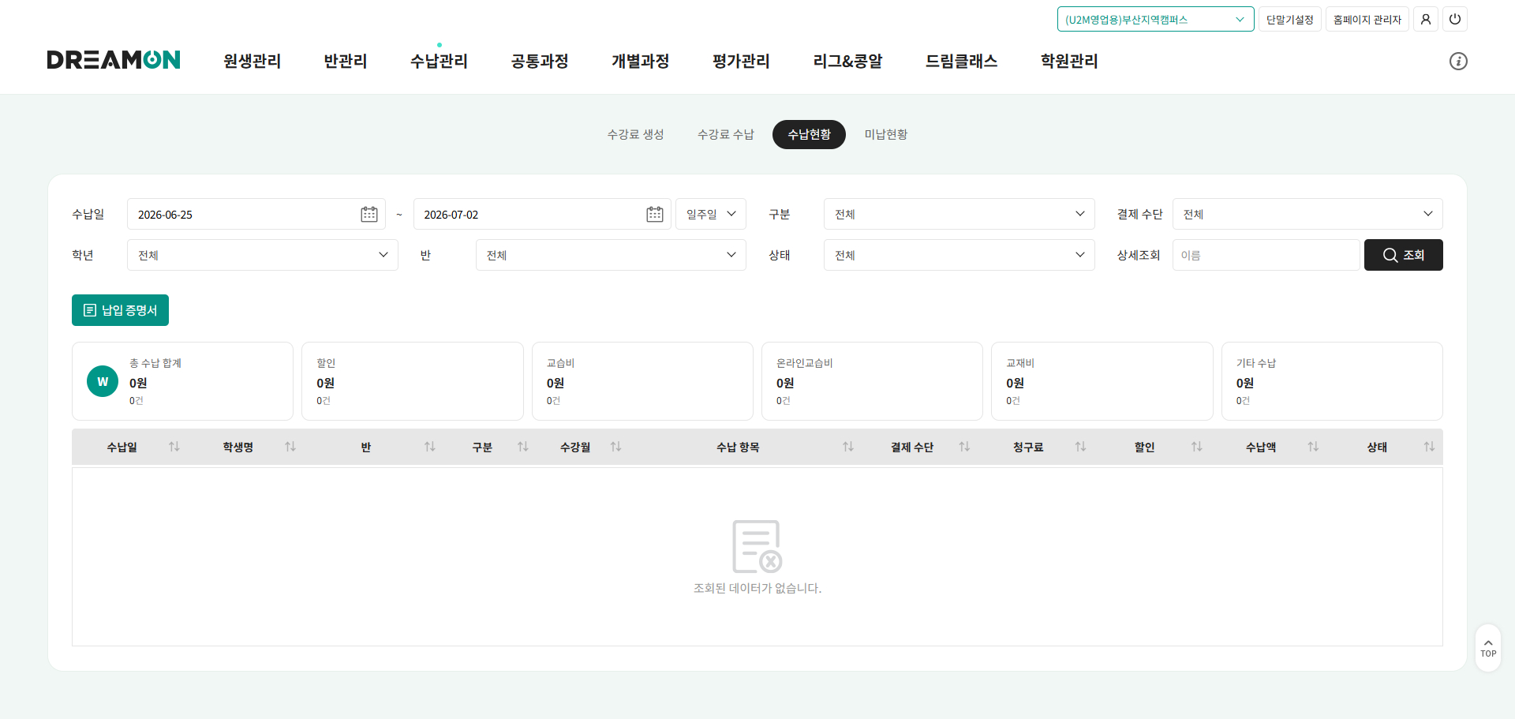1515x719 pixels.
Task: Sort table by 할인 column arrows
Action: [1196, 447]
